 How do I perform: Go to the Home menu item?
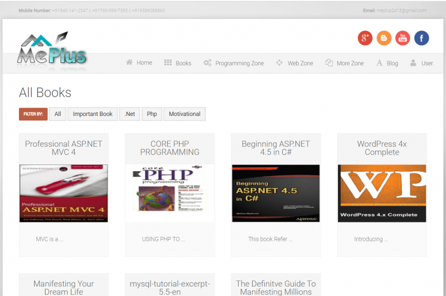pyautogui.click(x=144, y=62)
